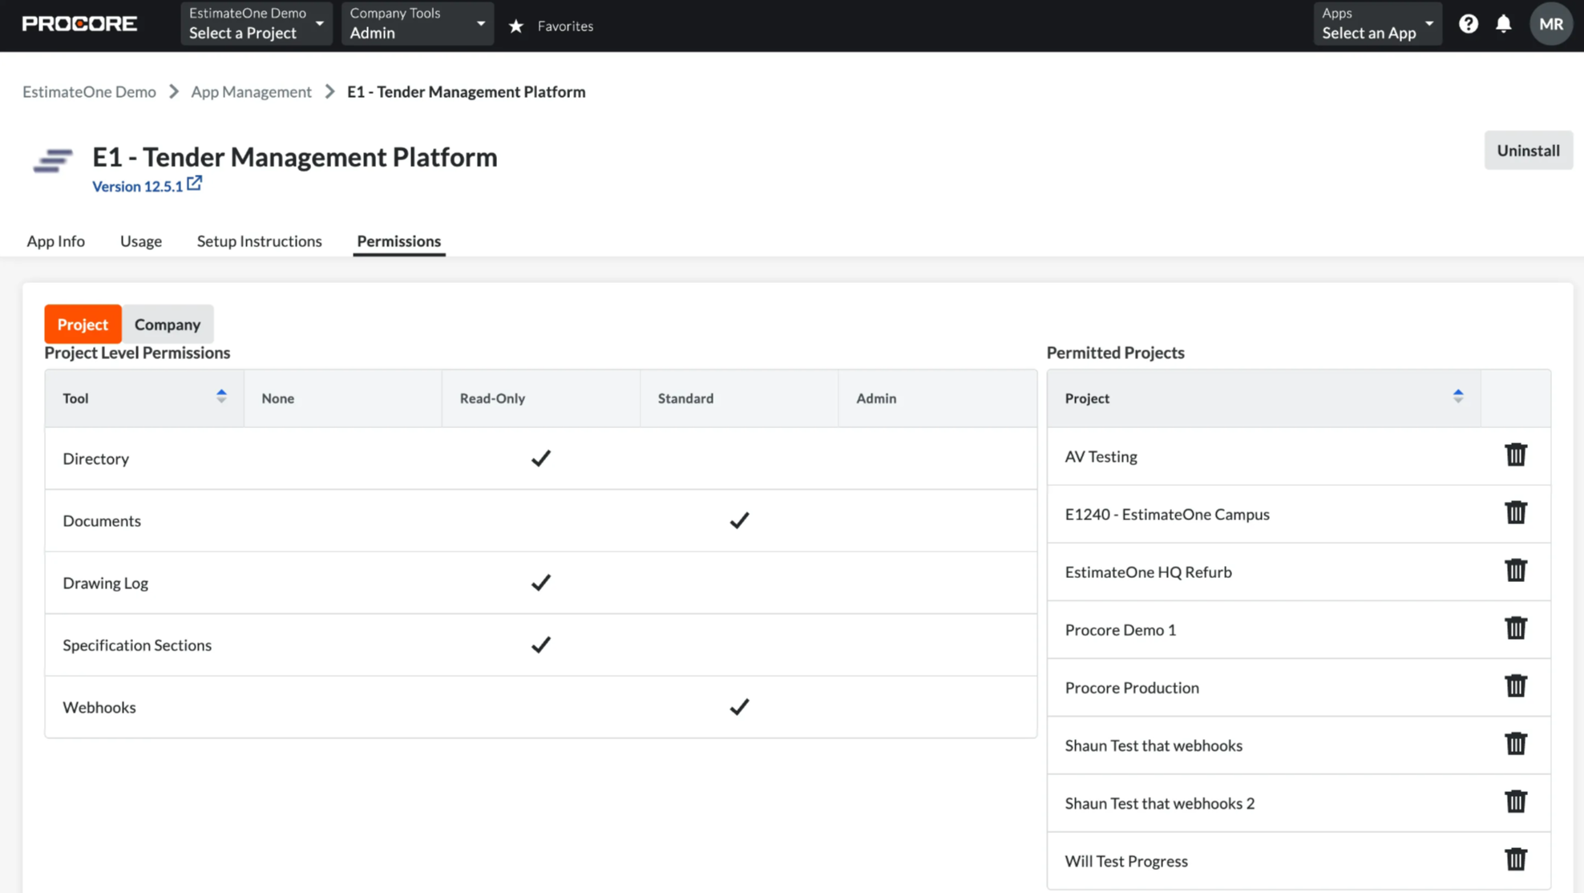Trash the Shaun Test that webhooks row
Screen dimensions: 1584x893
[x=1515, y=744]
